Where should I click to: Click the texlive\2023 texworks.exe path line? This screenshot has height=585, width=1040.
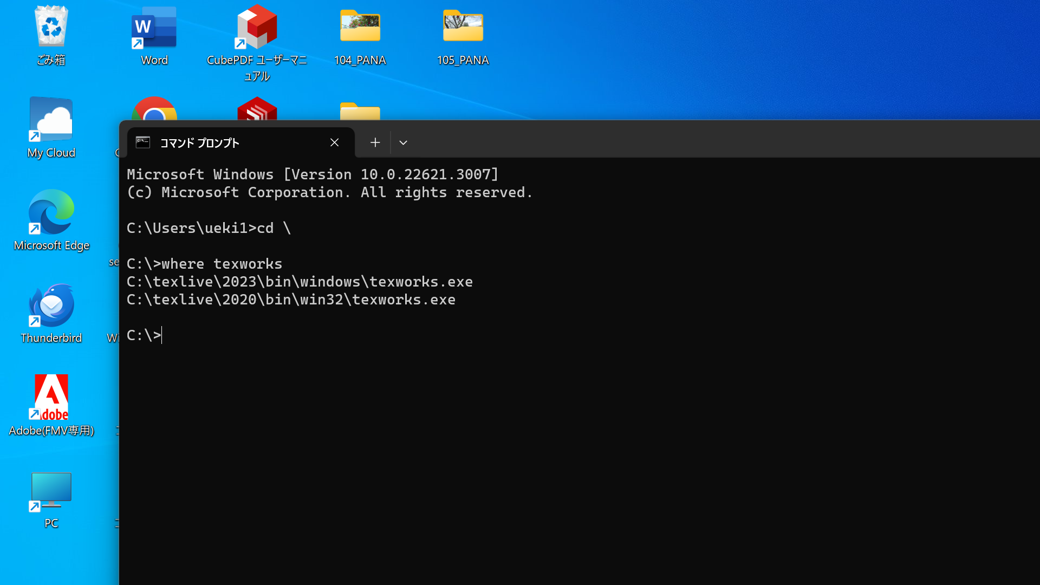click(300, 282)
